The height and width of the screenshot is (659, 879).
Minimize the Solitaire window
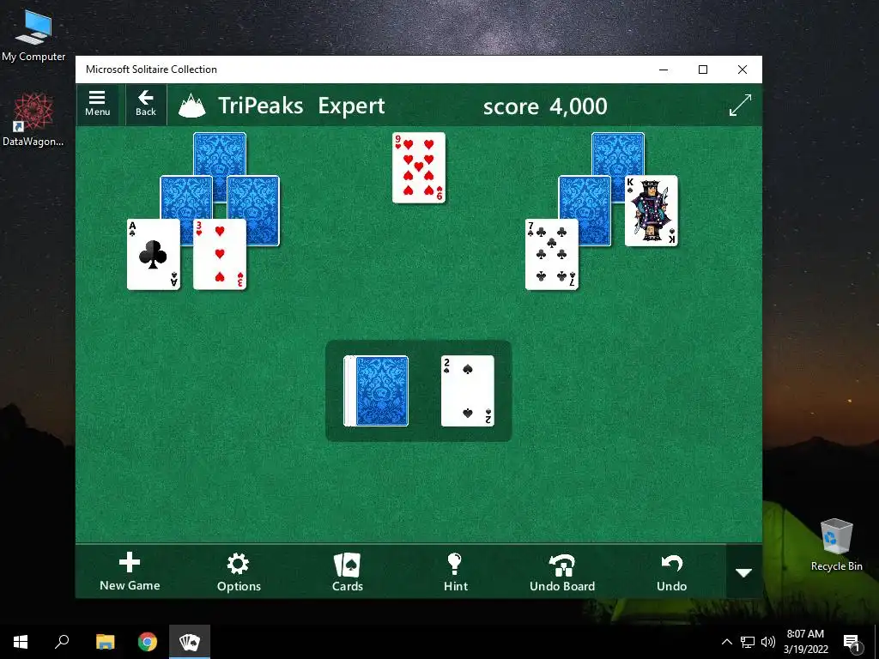[x=664, y=70]
